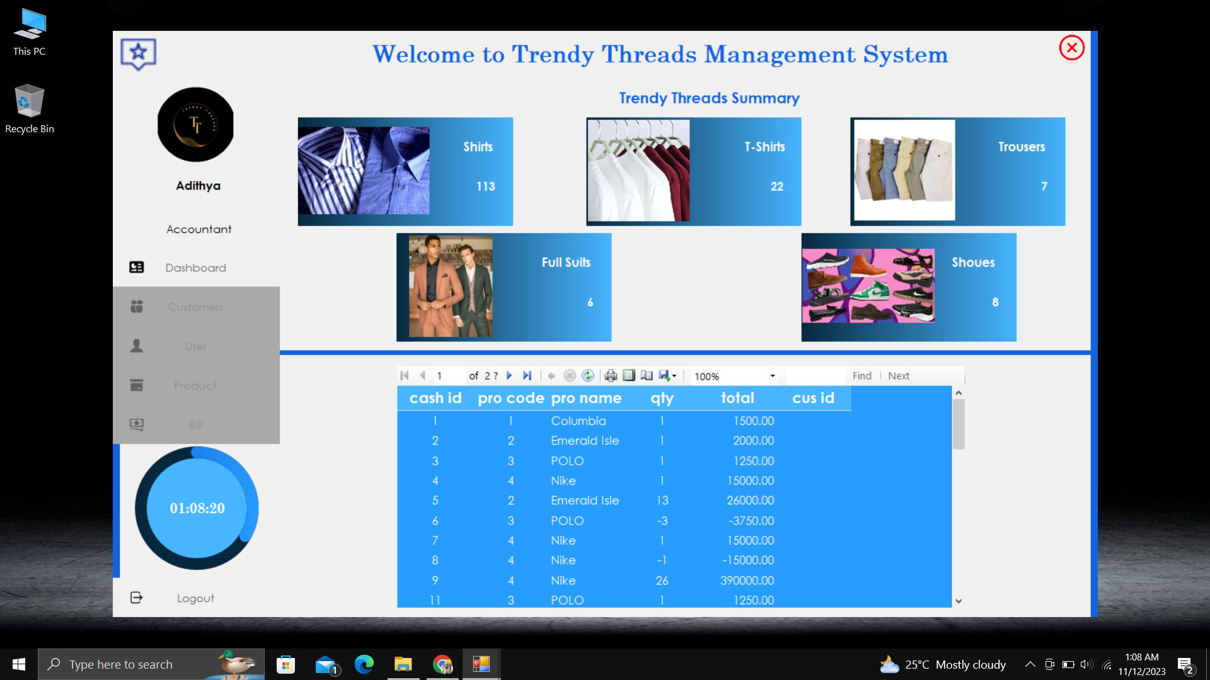Viewport: 1210px width, 680px height.
Task: Open Chrome from the taskbar
Action: (x=442, y=664)
